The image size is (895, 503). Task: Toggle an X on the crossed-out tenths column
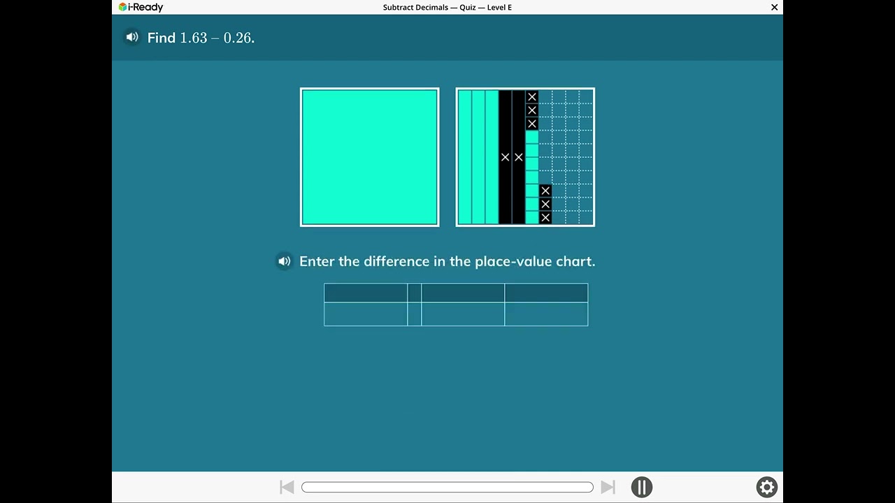click(505, 157)
